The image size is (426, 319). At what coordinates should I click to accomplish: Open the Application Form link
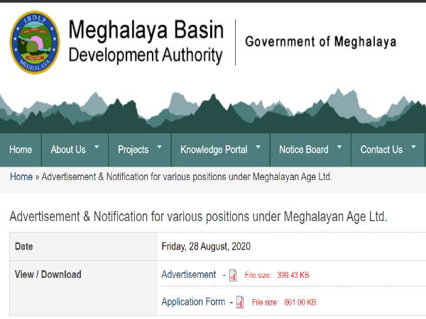[x=193, y=302]
